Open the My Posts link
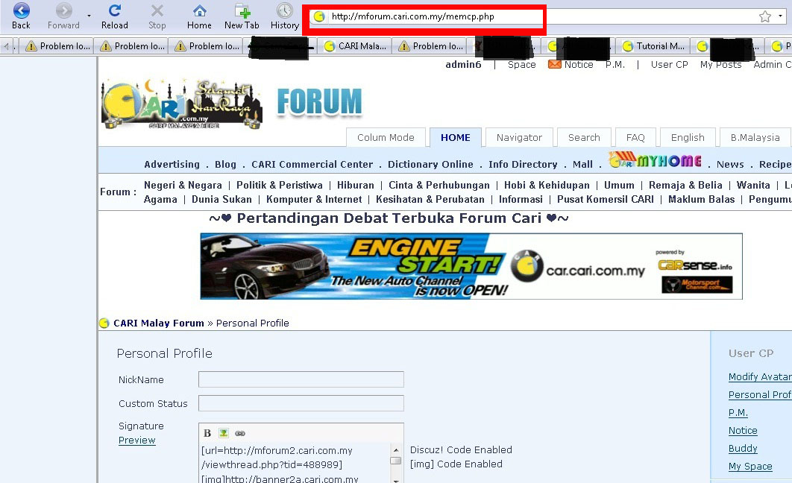Viewport: 792px width, 483px height. pyautogui.click(x=721, y=64)
